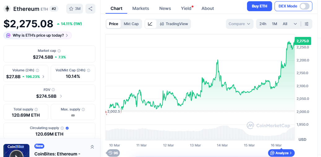The image size is (321, 157).
Task: Open the Markets tab
Action: [x=141, y=8]
